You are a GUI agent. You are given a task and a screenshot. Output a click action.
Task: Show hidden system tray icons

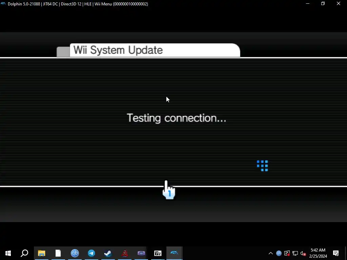tap(271, 253)
